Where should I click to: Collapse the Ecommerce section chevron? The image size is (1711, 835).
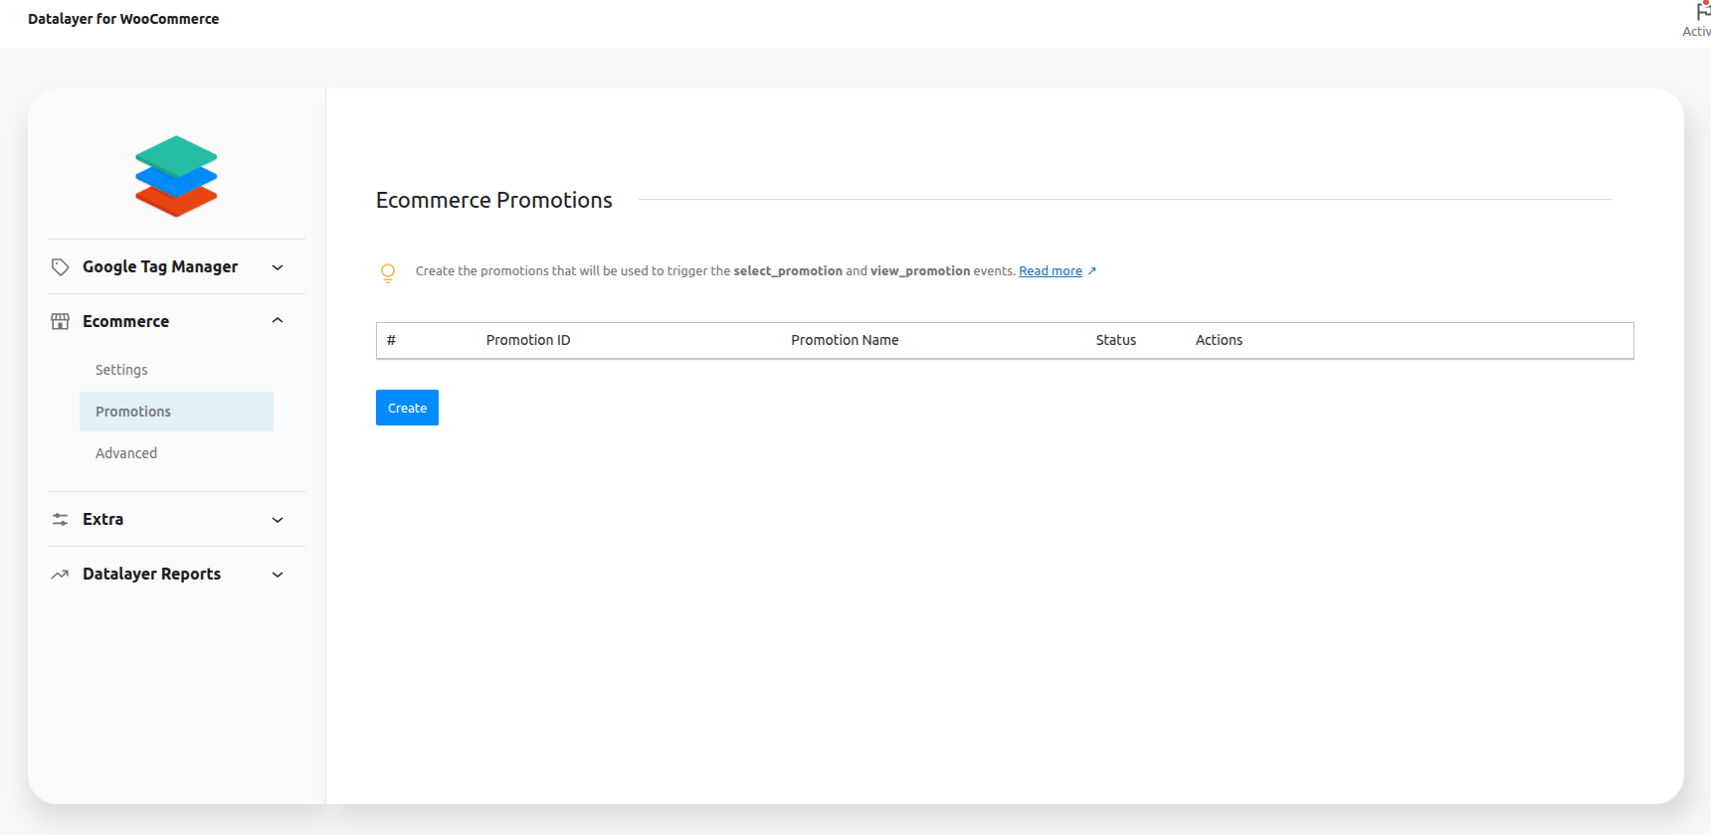coord(278,321)
